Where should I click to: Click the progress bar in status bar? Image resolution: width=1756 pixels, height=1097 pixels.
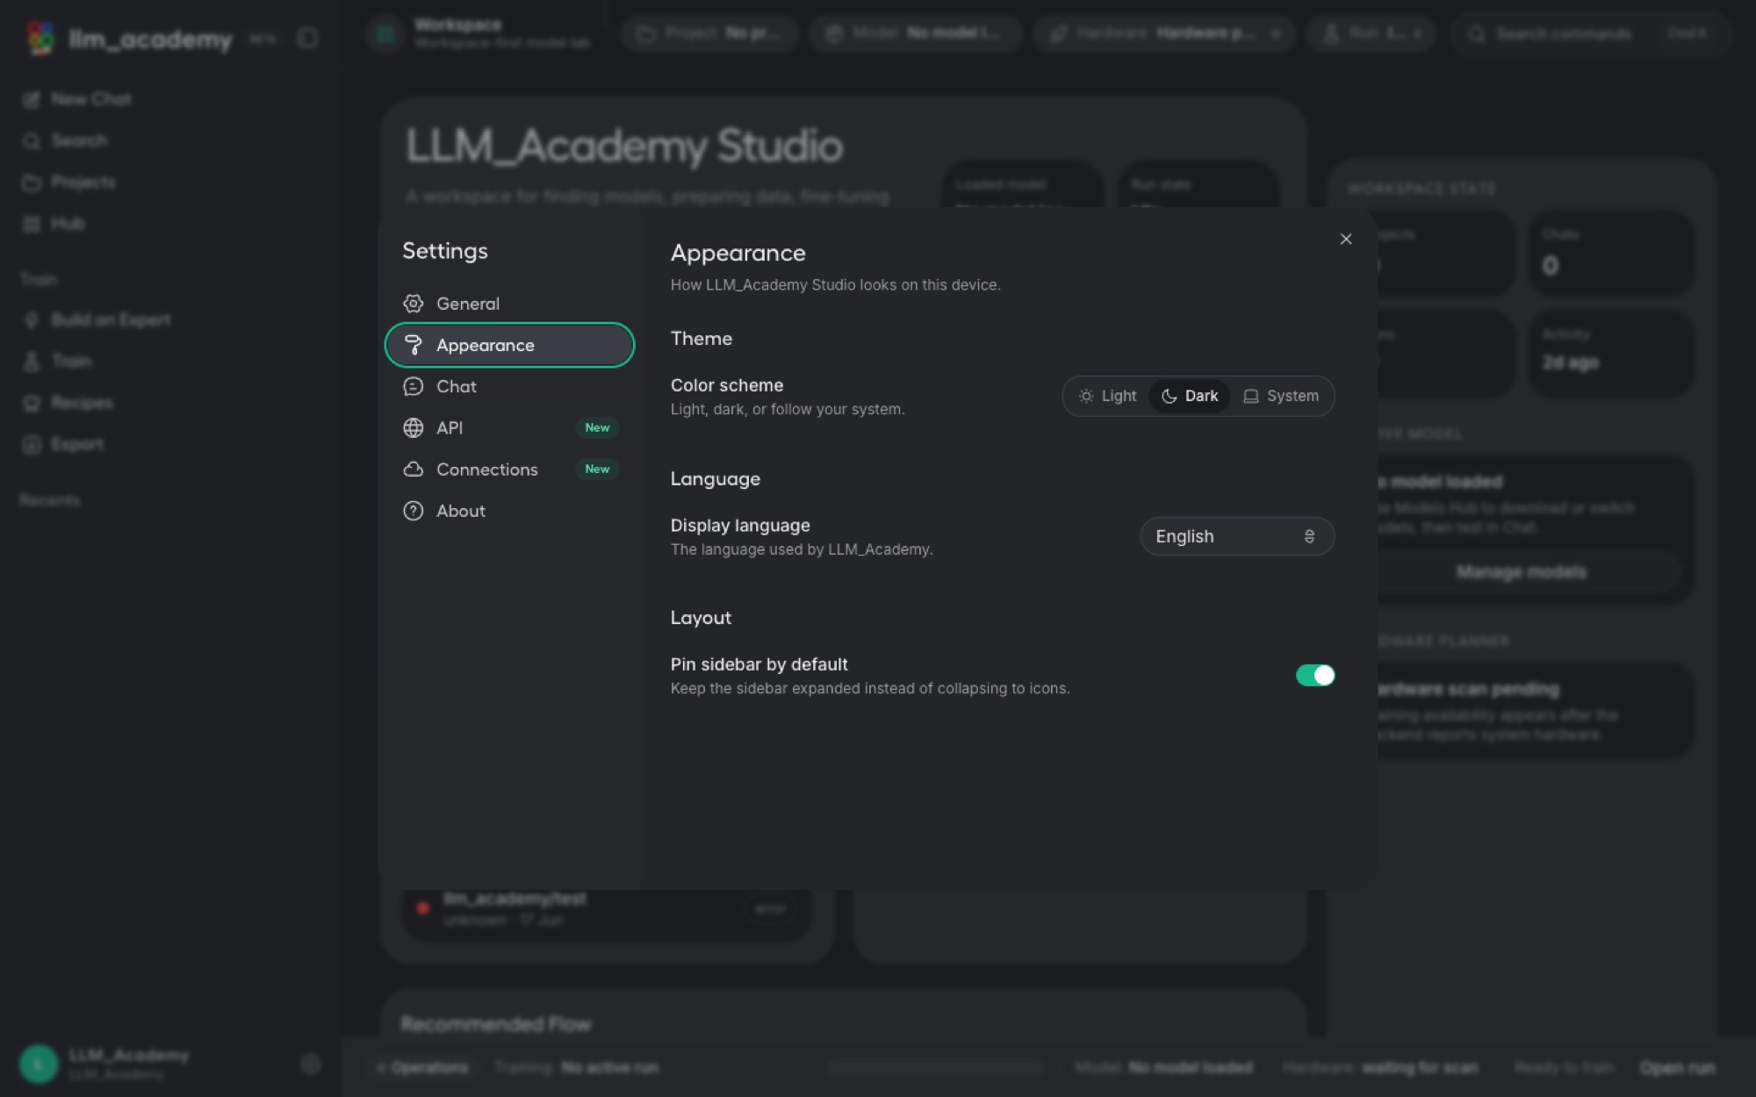934,1068
